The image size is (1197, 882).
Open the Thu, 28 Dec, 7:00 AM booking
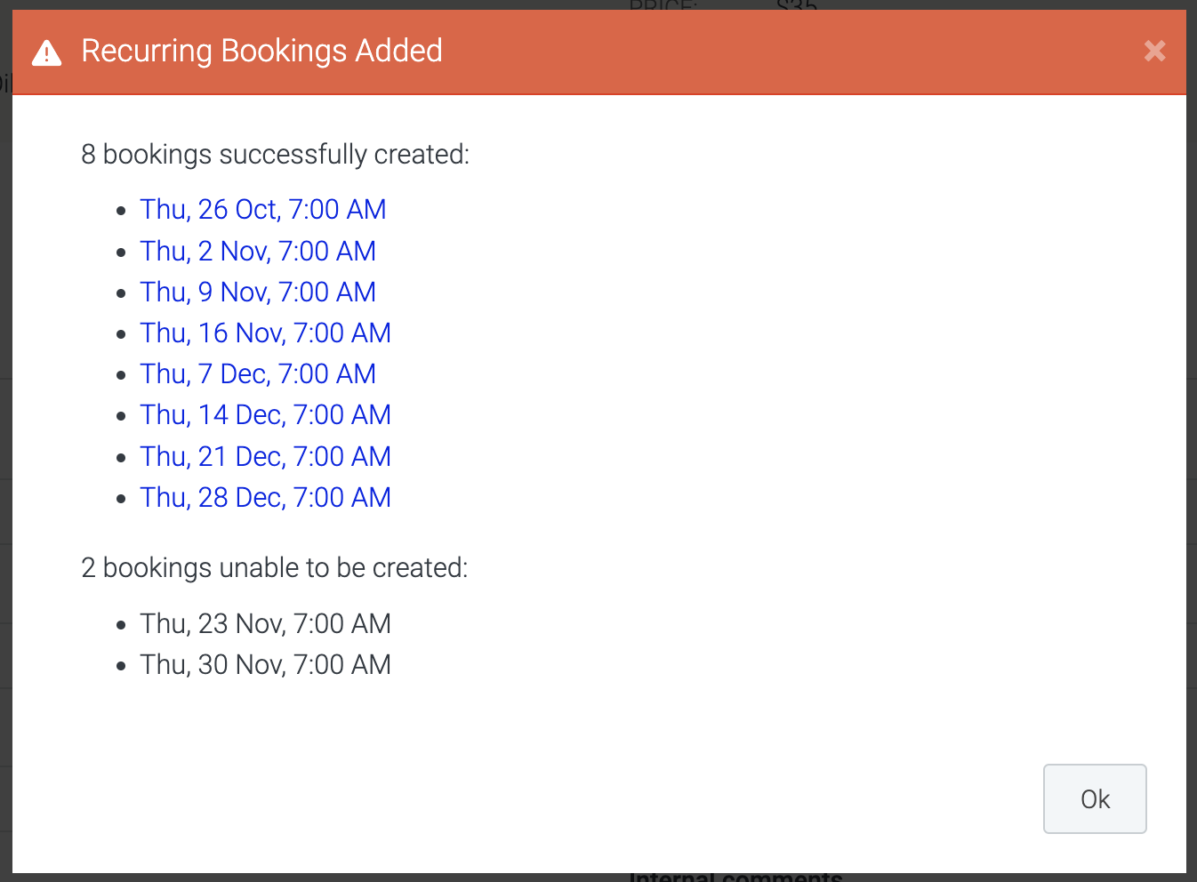point(265,497)
